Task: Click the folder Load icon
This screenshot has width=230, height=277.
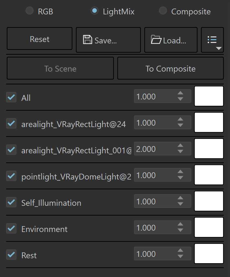Action: 156,39
